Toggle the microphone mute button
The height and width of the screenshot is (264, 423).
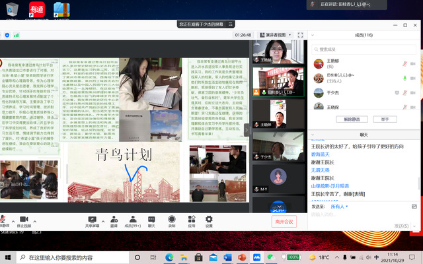click(3, 220)
